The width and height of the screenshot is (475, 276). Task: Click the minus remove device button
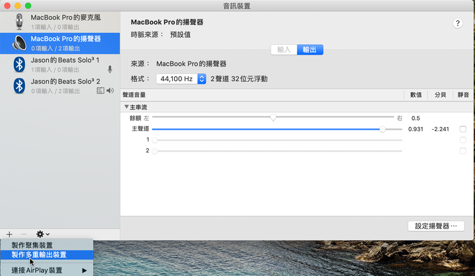pos(24,235)
